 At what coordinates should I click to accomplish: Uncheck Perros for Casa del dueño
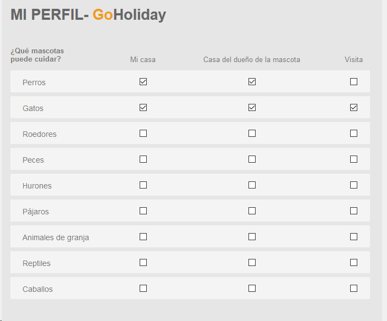(x=252, y=82)
